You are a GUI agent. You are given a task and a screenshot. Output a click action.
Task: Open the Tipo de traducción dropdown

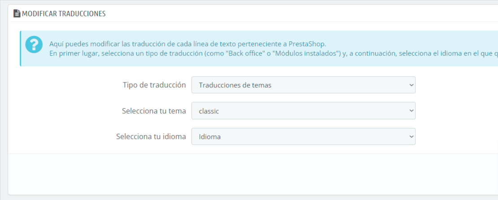(x=303, y=85)
